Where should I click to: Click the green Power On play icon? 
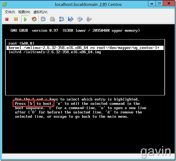point(25,19)
